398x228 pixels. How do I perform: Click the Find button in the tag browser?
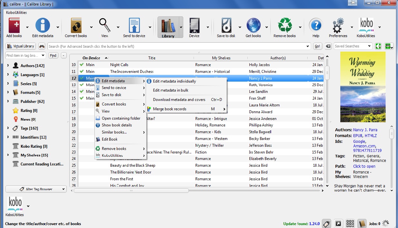pos(53,55)
